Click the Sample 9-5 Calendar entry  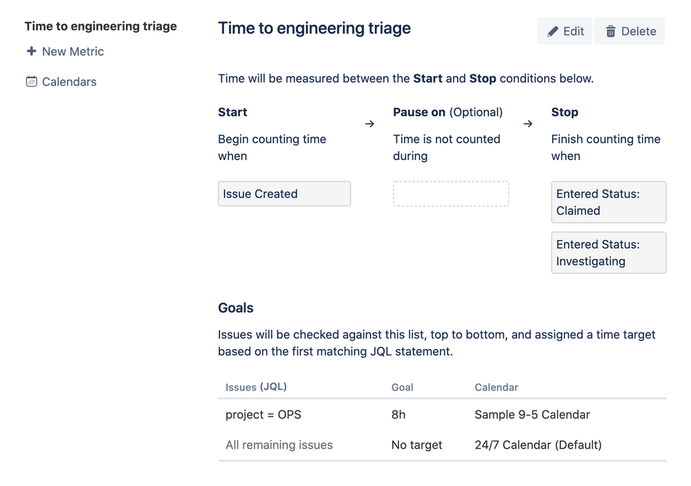pos(532,415)
